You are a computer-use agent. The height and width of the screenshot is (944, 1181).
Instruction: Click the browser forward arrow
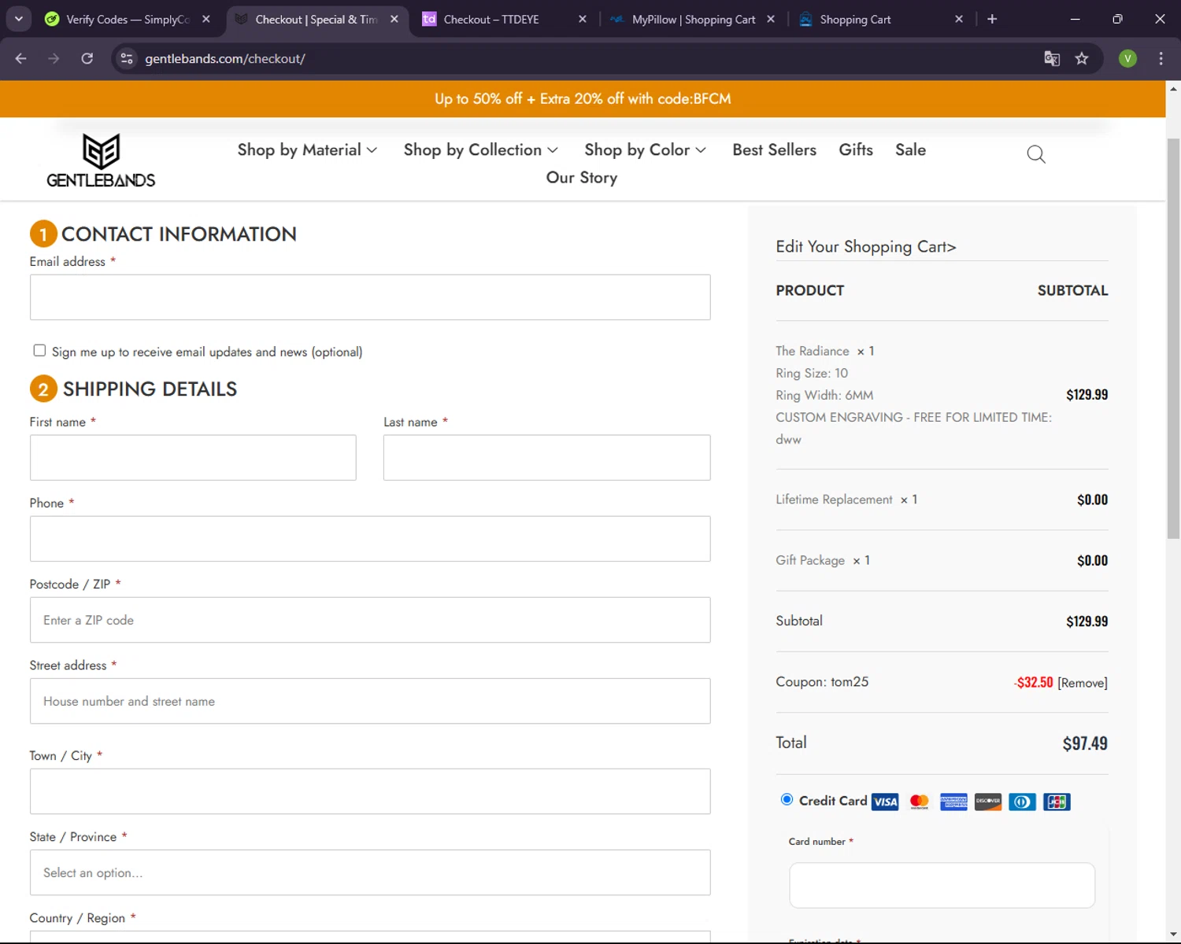coord(54,58)
